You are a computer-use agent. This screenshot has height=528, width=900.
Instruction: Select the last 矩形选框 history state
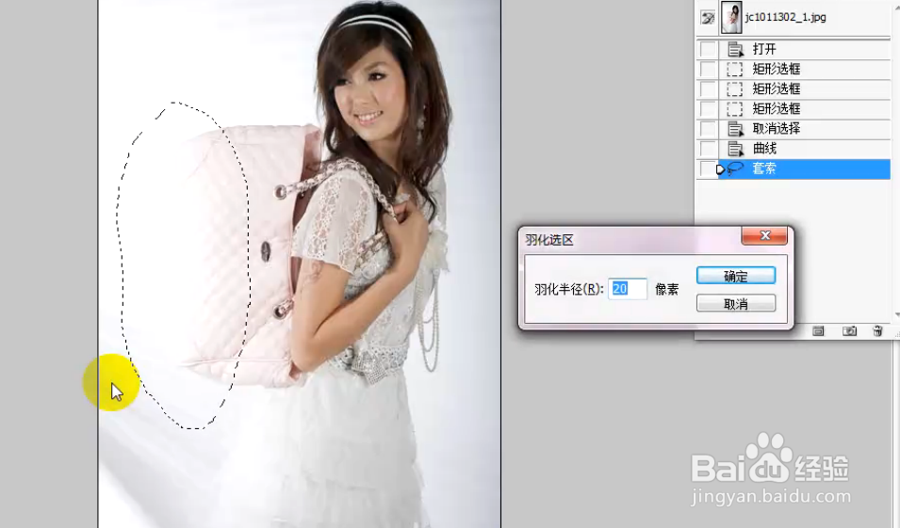(x=804, y=109)
